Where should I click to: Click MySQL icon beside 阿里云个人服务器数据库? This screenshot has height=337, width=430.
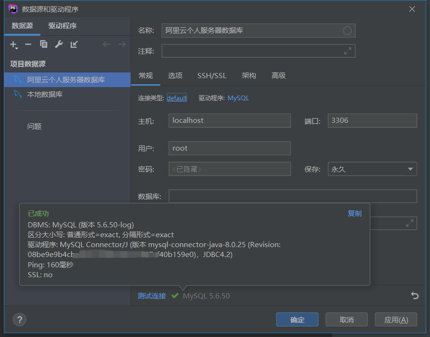point(18,80)
